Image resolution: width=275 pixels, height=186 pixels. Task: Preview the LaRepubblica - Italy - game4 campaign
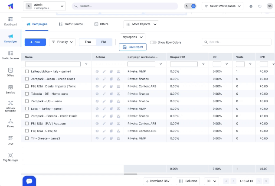[x=97, y=71]
